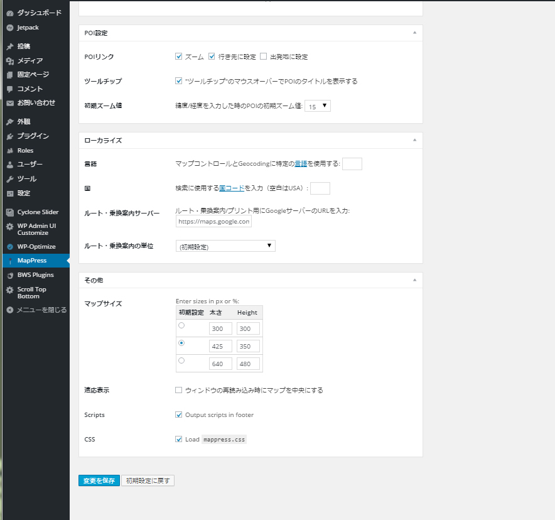Select the 640 by 480 map size radio

tap(181, 360)
